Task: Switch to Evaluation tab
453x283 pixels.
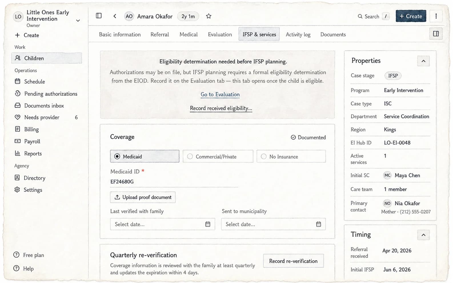Action: [220, 35]
